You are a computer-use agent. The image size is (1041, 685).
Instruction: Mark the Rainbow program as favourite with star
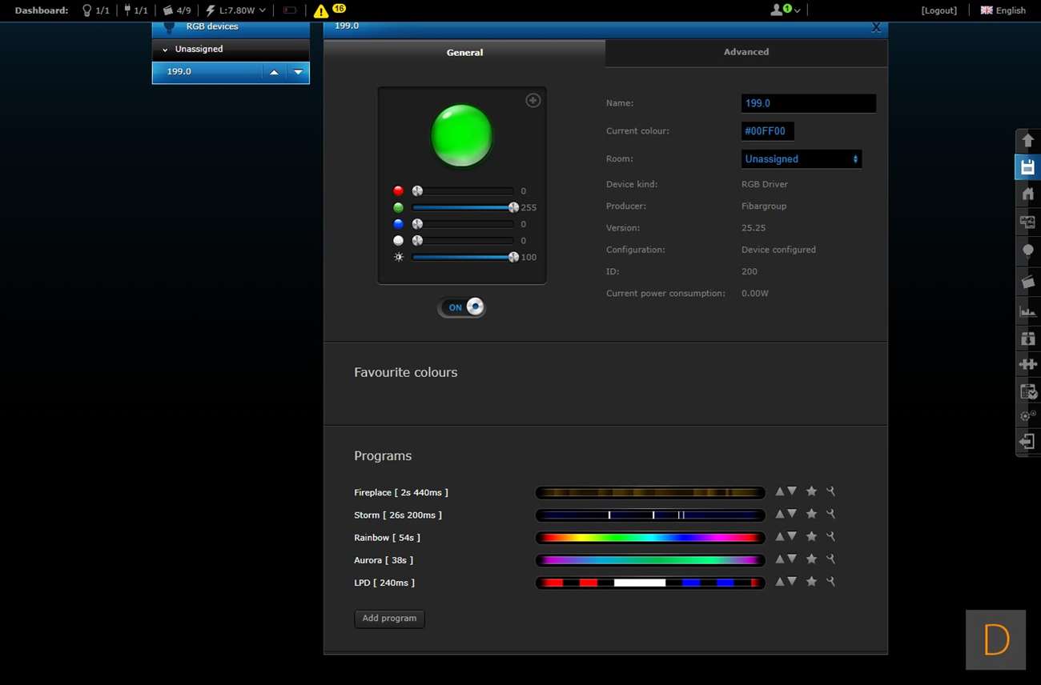pos(811,537)
